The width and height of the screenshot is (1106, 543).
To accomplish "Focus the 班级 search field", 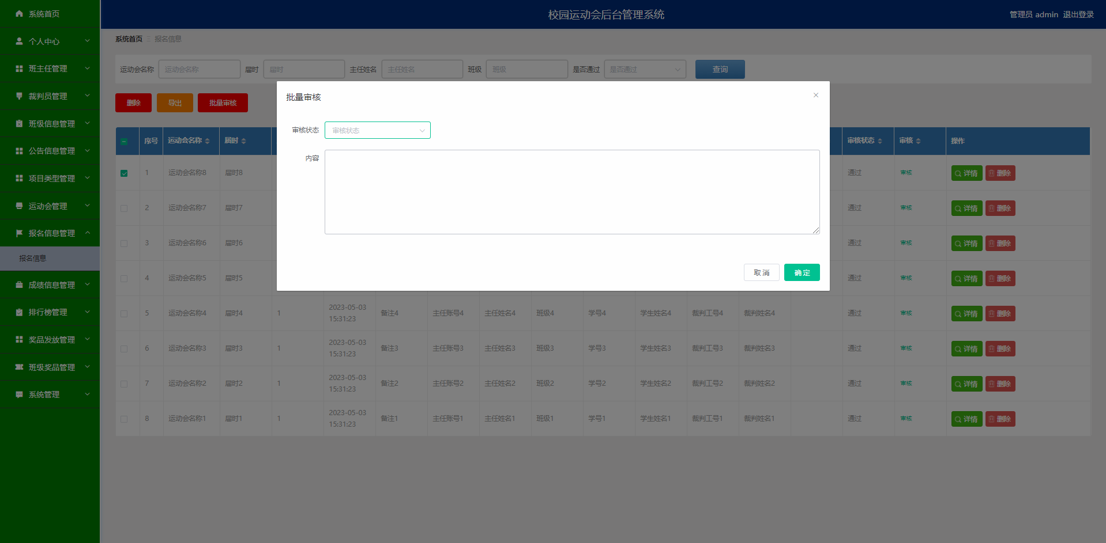I will (x=527, y=69).
